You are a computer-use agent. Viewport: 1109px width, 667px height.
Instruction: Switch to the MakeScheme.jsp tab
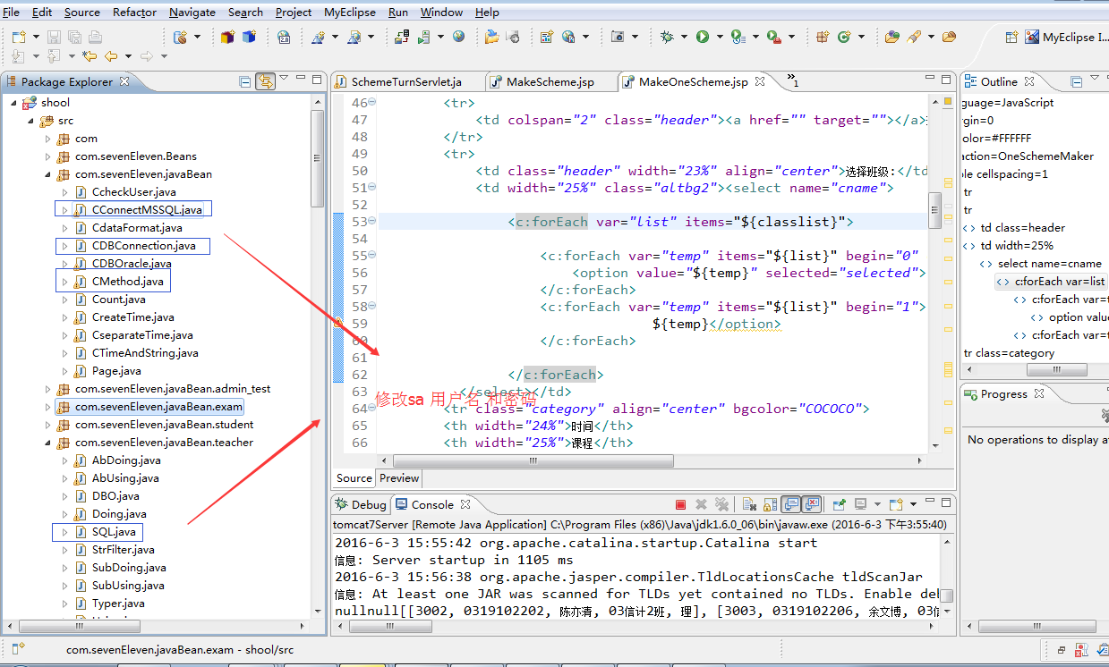(x=550, y=80)
